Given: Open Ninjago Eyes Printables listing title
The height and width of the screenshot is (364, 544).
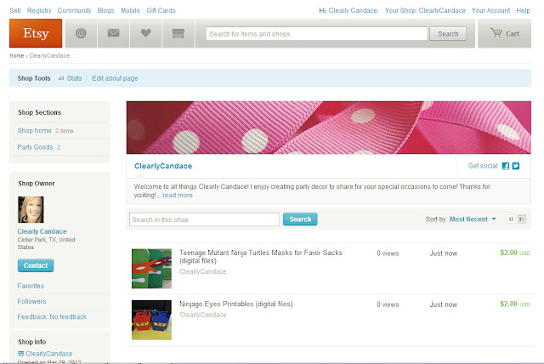Looking at the screenshot, I should pos(236,304).
